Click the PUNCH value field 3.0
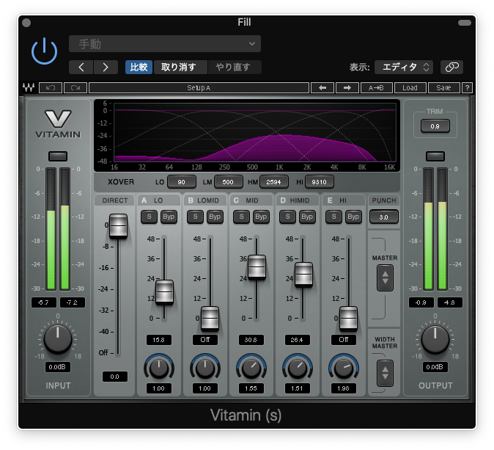The width and height of the screenshot is (494, 450). (384, 217)
